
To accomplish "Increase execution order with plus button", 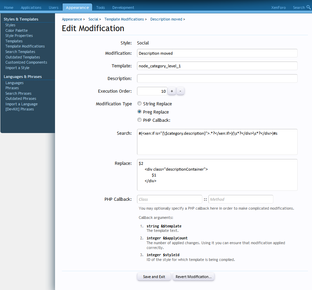I will point(172,91).
